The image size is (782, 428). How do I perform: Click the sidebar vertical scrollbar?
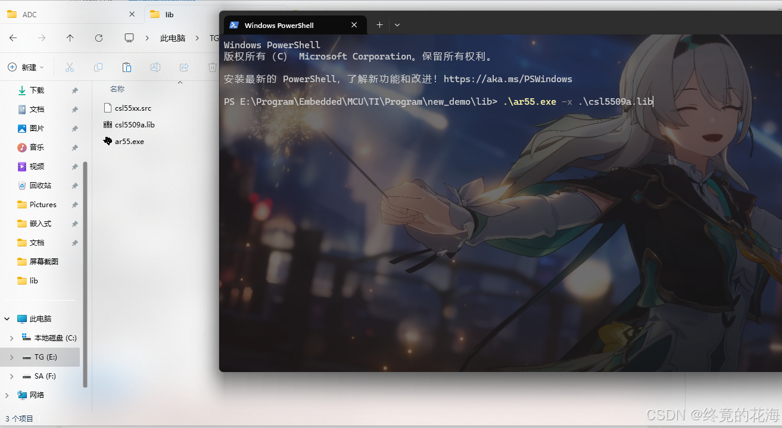coord(85,274)
